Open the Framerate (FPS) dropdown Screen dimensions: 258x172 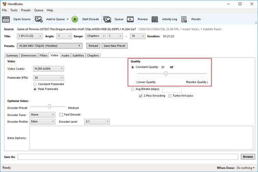(x=49, y=78)
